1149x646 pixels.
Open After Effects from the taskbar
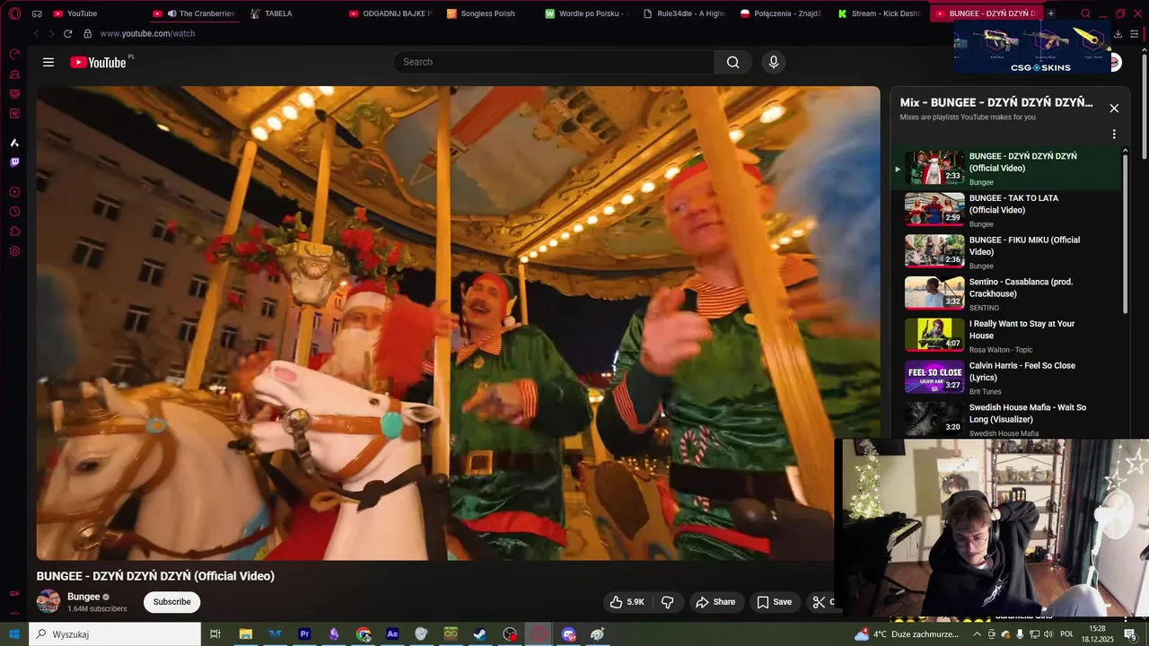pyautogui.click(x=392, y=634)
